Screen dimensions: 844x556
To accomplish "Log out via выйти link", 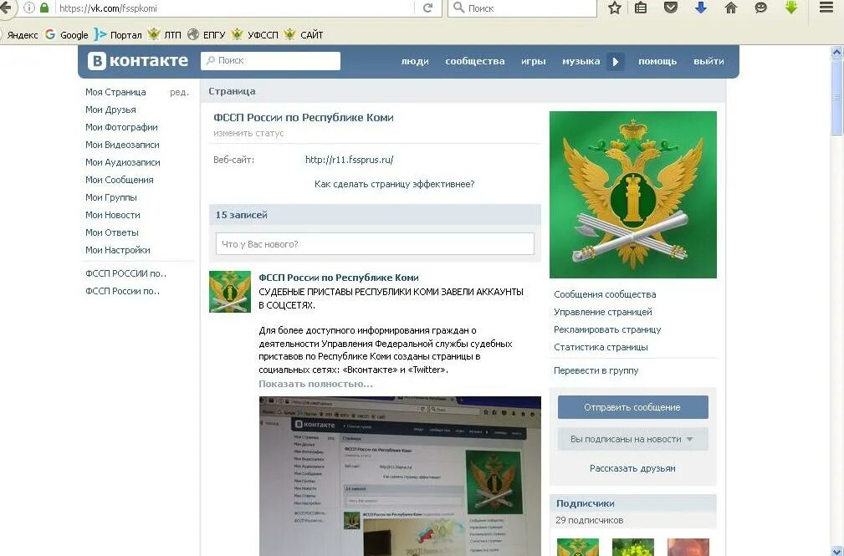I will coord(708,61).
